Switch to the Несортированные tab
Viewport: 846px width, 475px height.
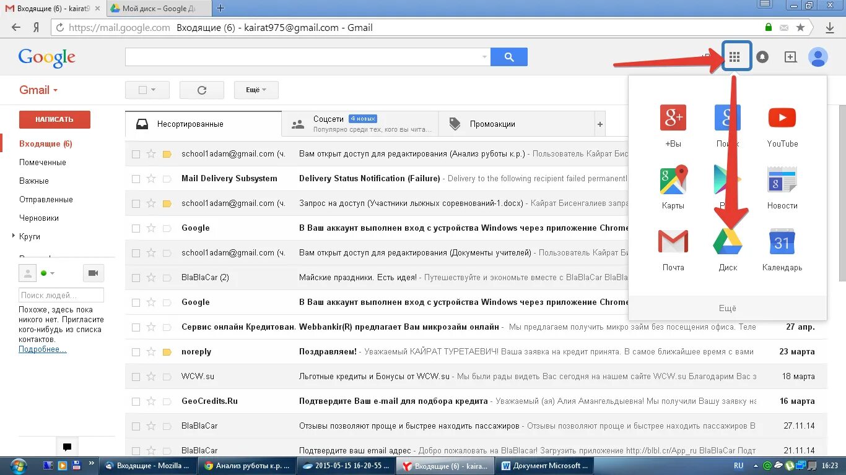pyautogui.click(x=203, y=124)
